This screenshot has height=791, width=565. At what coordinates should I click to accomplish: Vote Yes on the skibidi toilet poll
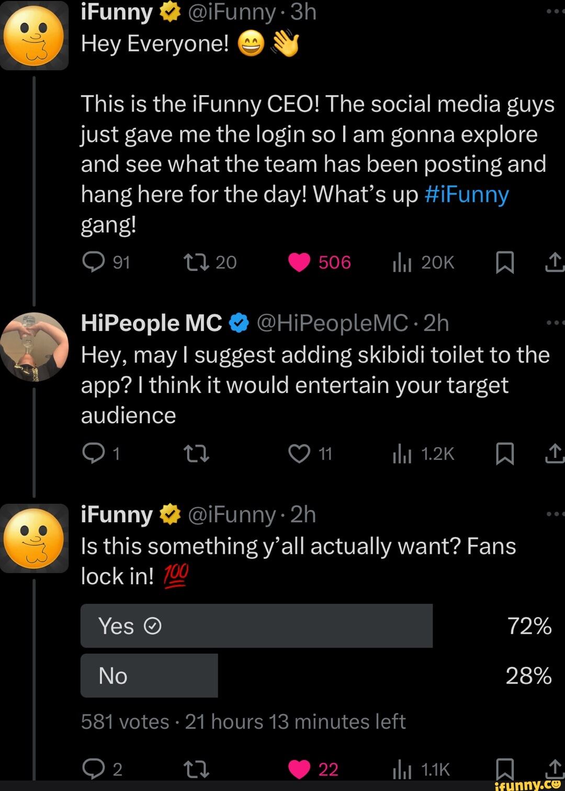(256, 625)
